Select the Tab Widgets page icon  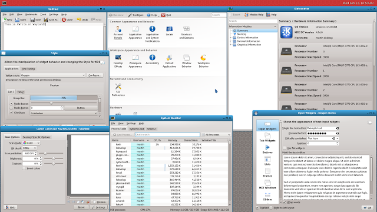pyautogui.click(x=267, y=137)
